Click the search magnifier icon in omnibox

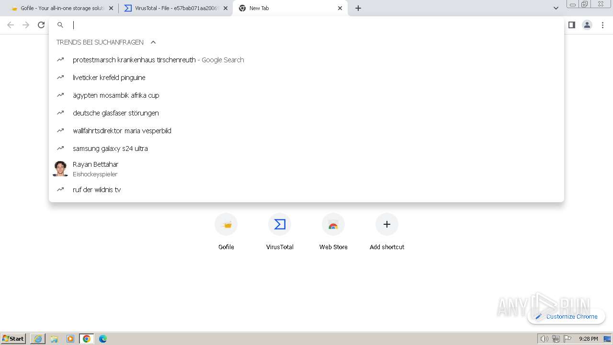pyautogui.click(x=60, y=25)
